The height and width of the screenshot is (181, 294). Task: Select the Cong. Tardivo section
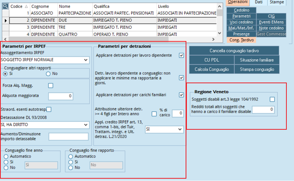click(x=241, y=40)
